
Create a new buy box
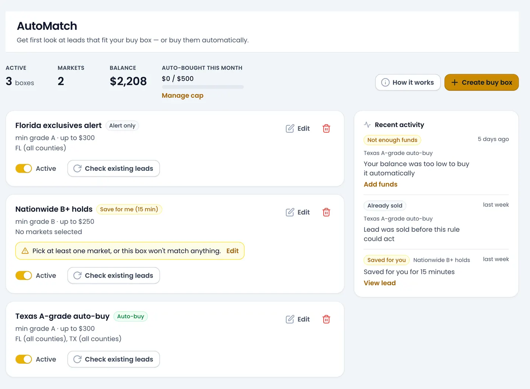[x=482, y=82]
